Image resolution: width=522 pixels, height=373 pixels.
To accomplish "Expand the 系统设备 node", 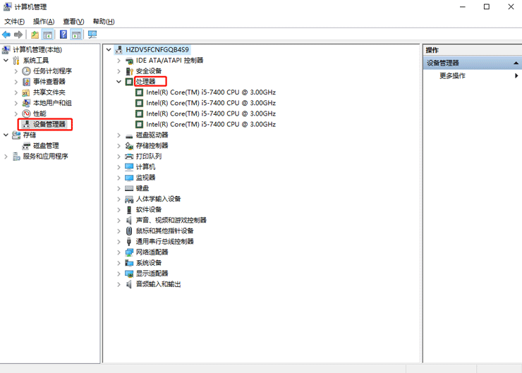I will (x=119, y=263).
